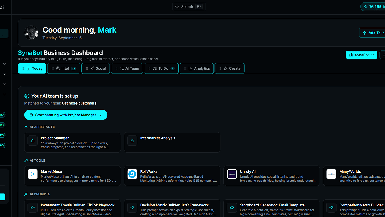Click the drag handle on Today tab
Image resolution: width=385 pixels, height=217 pixels.
pyautogui.click(x=23, y=68)
